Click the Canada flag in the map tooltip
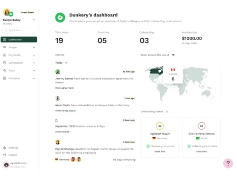This screenshot has width=237, height=177. (x=173, y=70)
